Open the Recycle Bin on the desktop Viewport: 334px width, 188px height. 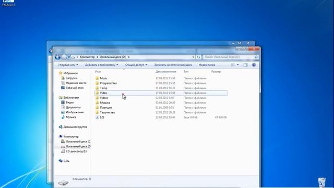click(x=322, y=182)
